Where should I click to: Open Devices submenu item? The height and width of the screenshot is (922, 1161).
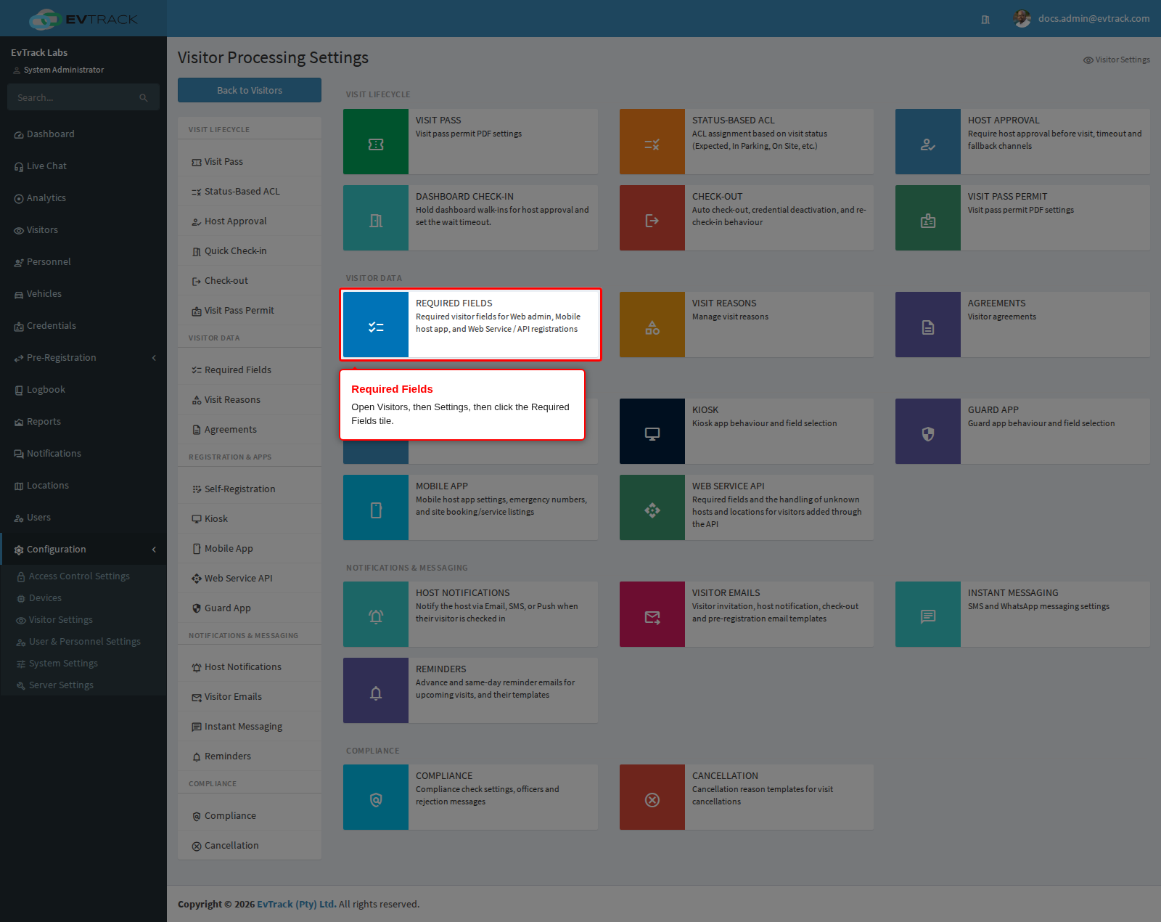pyautogui.click(x=83, y=598)
